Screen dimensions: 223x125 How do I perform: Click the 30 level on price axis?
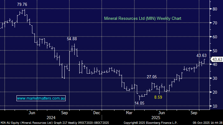pyautogui.click(x=214, y=78)
